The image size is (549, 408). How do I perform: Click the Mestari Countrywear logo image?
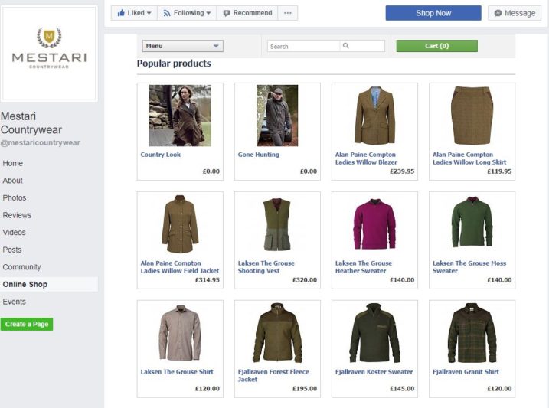click(x=49, y=54)
